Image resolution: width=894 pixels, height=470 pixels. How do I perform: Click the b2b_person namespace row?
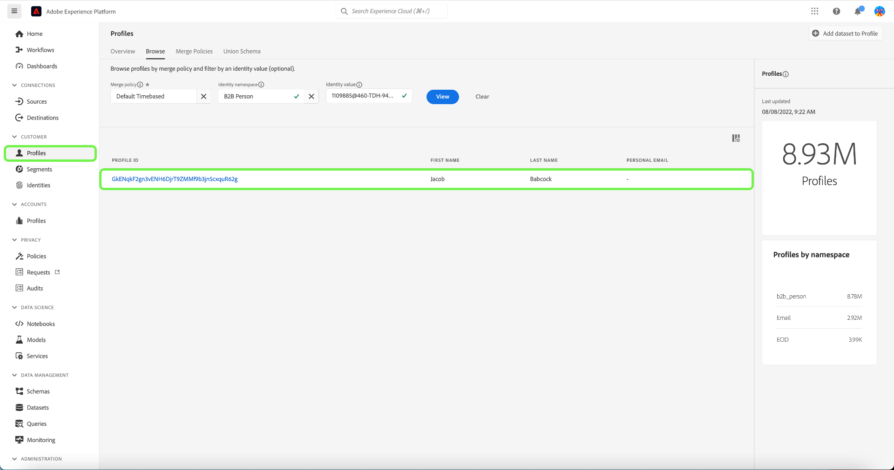[819, 297]
